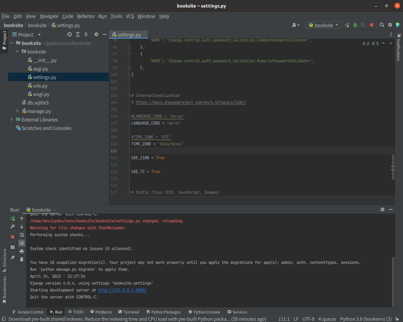Open the Python Console tool window
403x322 pixels.
204,312
